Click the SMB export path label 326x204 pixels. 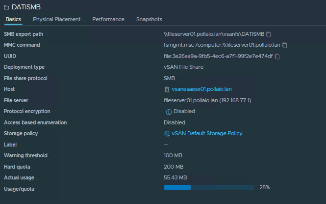tap(24, 34)
